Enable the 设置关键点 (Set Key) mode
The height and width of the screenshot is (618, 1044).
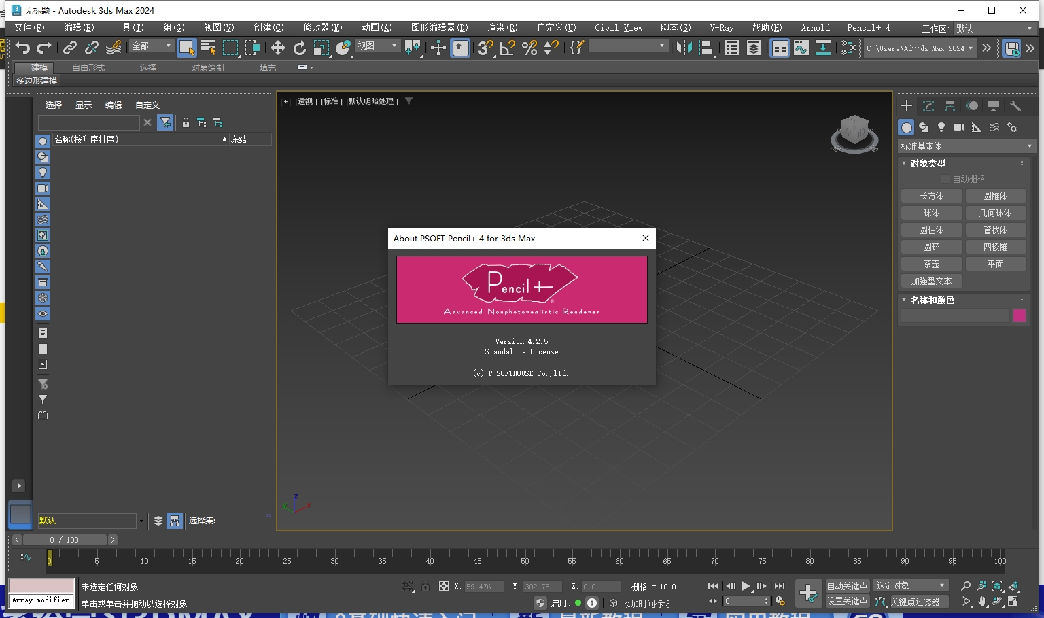(x=847, y=601)
